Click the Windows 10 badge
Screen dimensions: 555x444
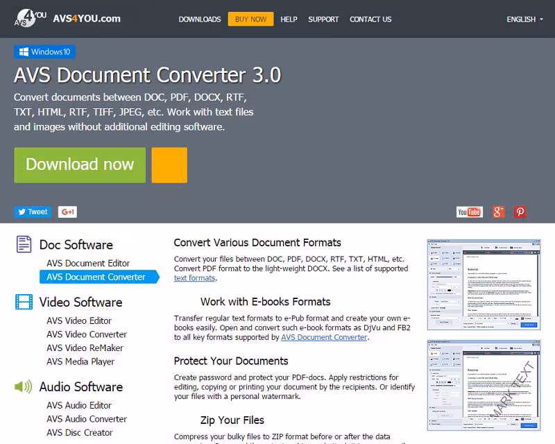tap(44, 52)
